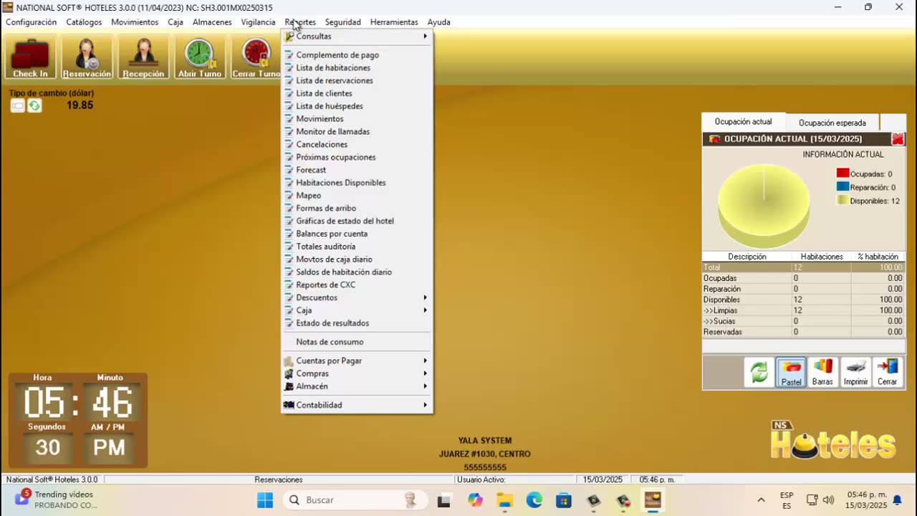Switch chart to Pastel view

tap(791, 372)
